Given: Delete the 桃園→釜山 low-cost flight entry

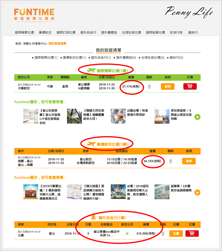Looking at the screenshot, I should [171, 161].
